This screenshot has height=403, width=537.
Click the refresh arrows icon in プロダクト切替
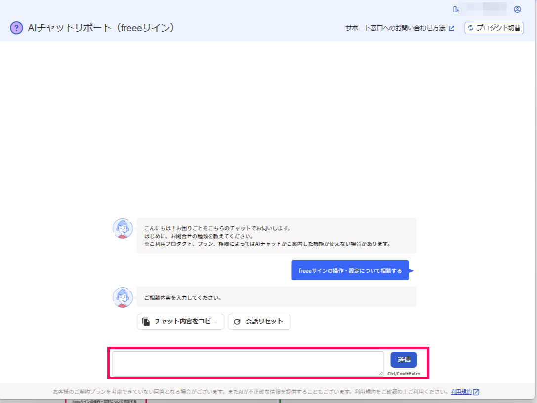471,28
